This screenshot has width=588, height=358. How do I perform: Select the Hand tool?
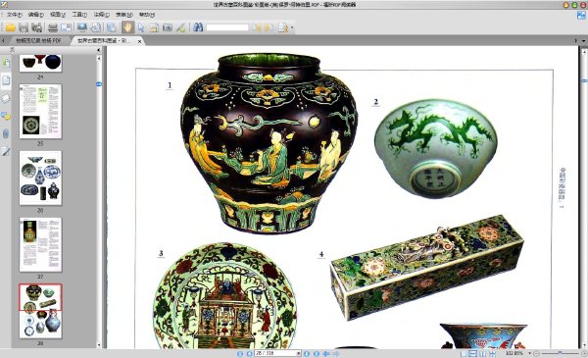point(127,27)
